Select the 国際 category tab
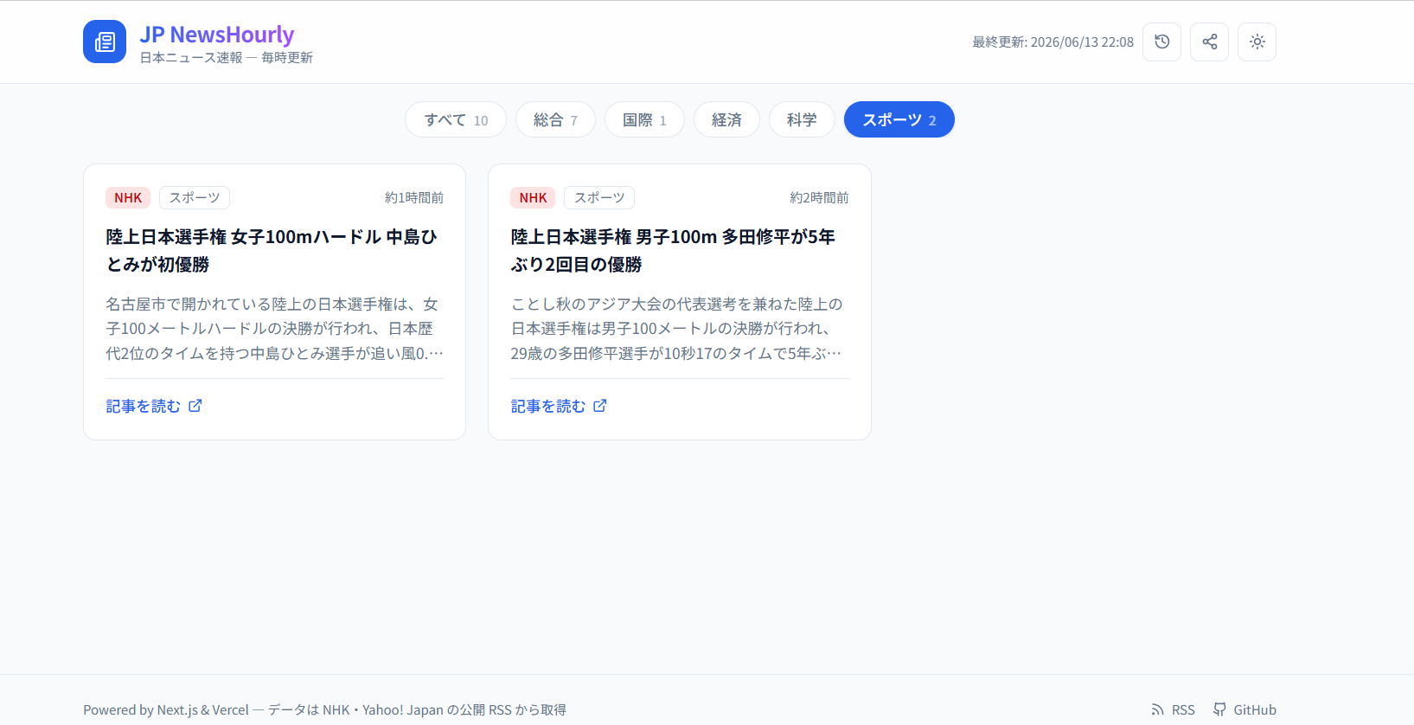Image resolution: width=1414 pixels, height=725 pixels. point(644,119)
